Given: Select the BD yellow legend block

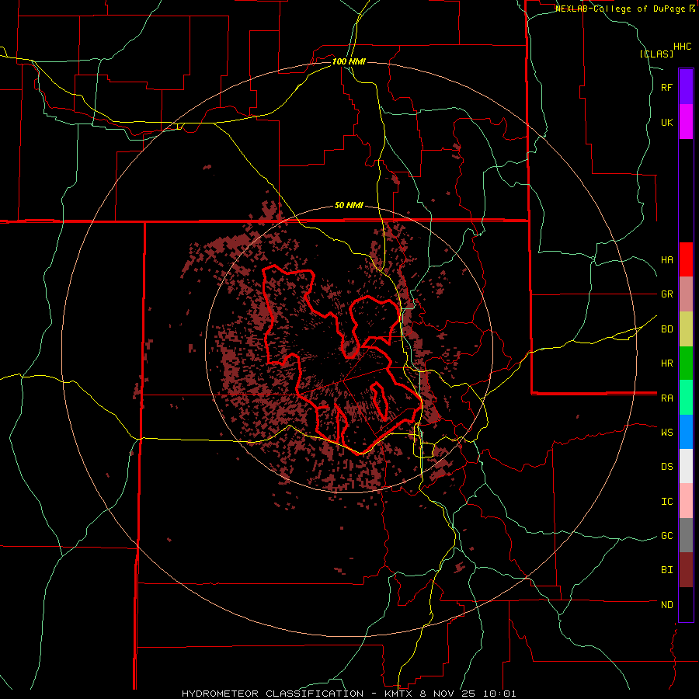Looking at the screenshot, I should pos(686,329).
